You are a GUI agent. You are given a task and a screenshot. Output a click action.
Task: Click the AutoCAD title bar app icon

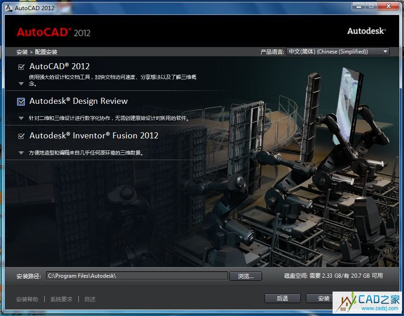pyautogui.click(x=9, y=8)
